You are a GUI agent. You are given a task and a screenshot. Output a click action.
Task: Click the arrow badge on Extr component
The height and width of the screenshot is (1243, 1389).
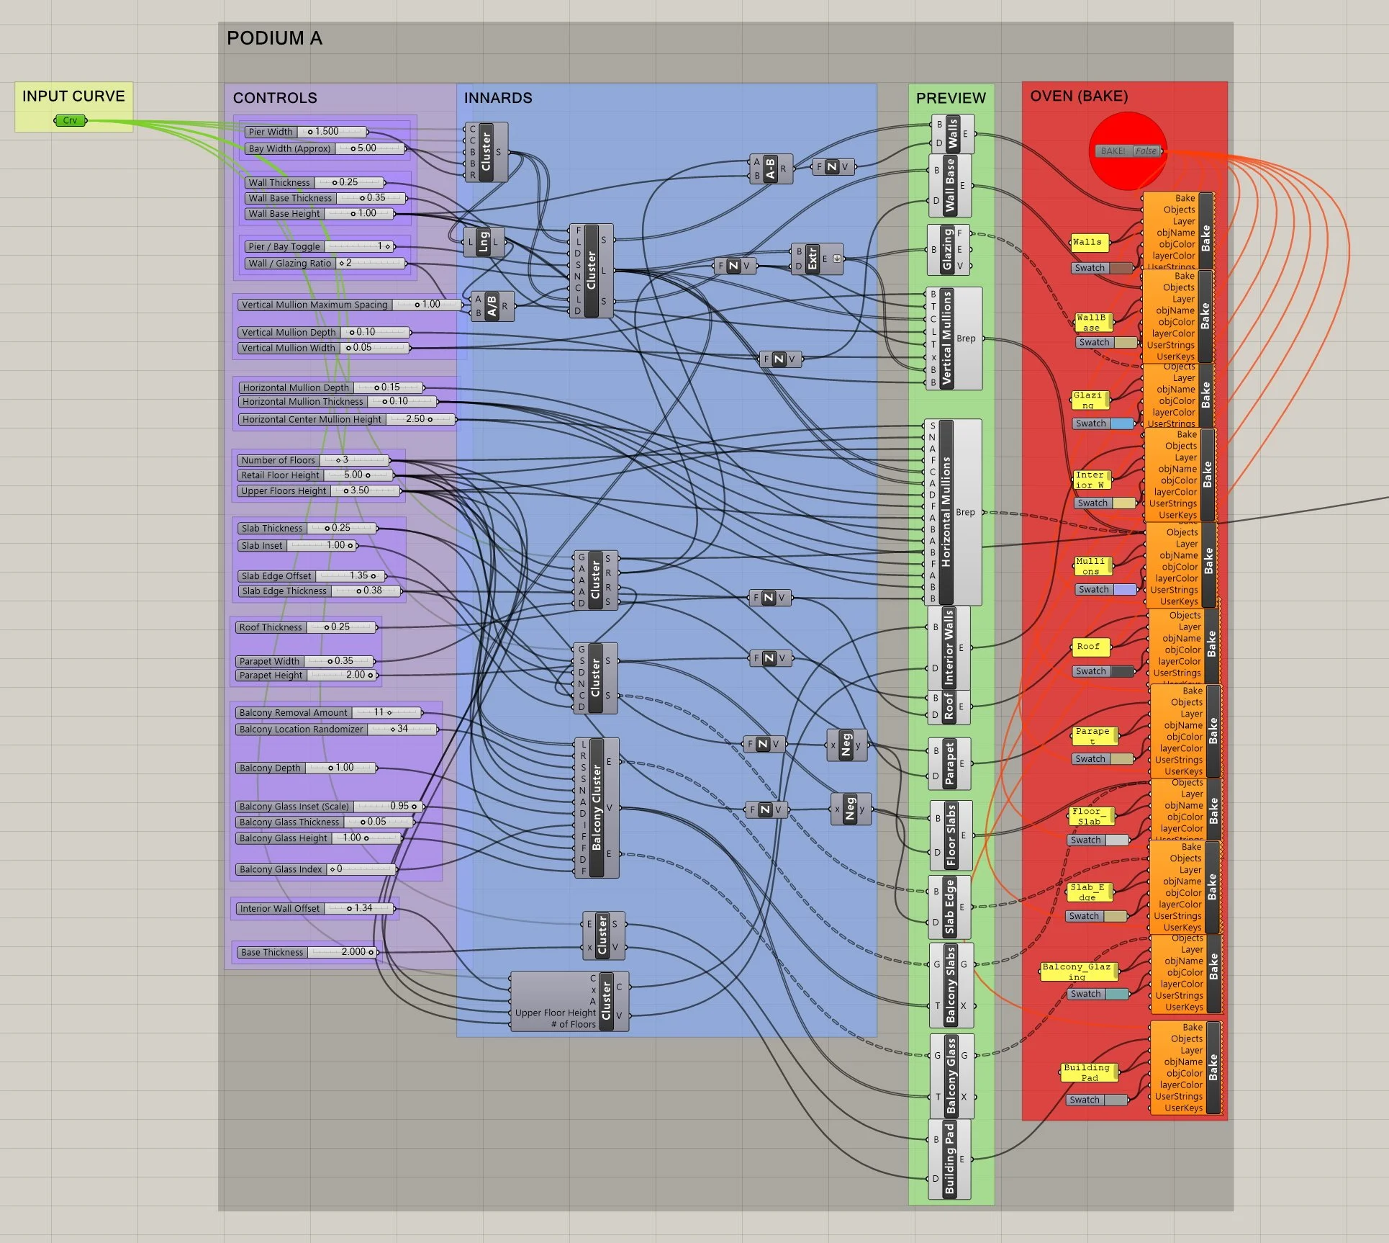tap(837, 259)
